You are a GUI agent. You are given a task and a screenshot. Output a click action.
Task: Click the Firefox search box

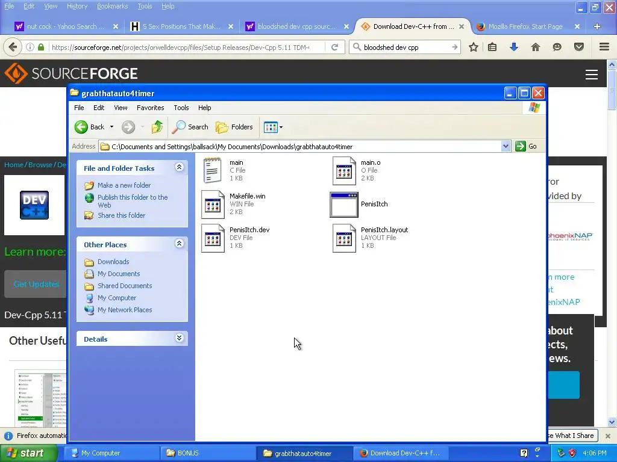(406, 47)
